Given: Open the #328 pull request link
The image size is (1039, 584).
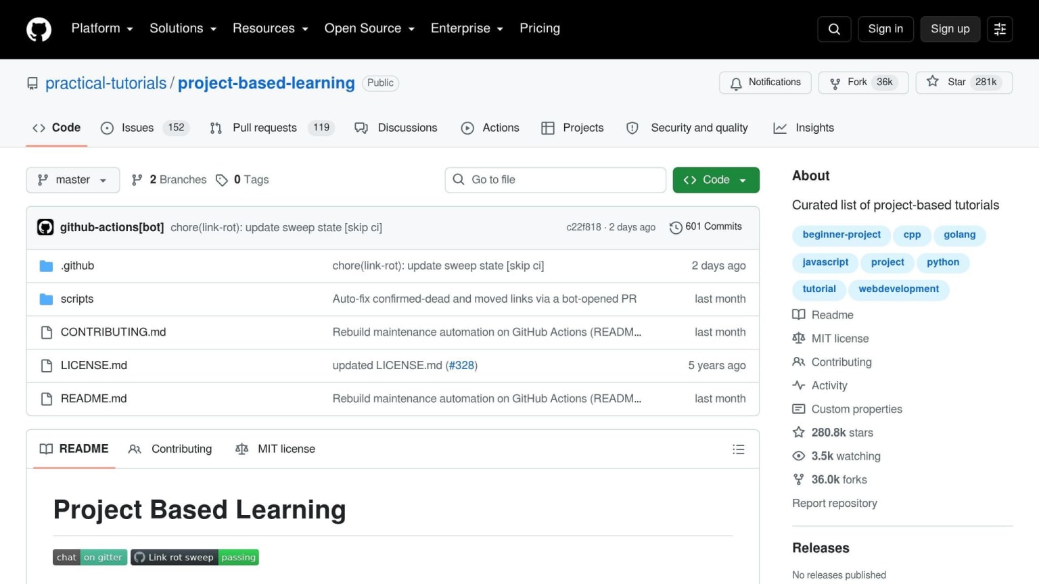Looking at the screenshot, I should (x=462, y=366).
